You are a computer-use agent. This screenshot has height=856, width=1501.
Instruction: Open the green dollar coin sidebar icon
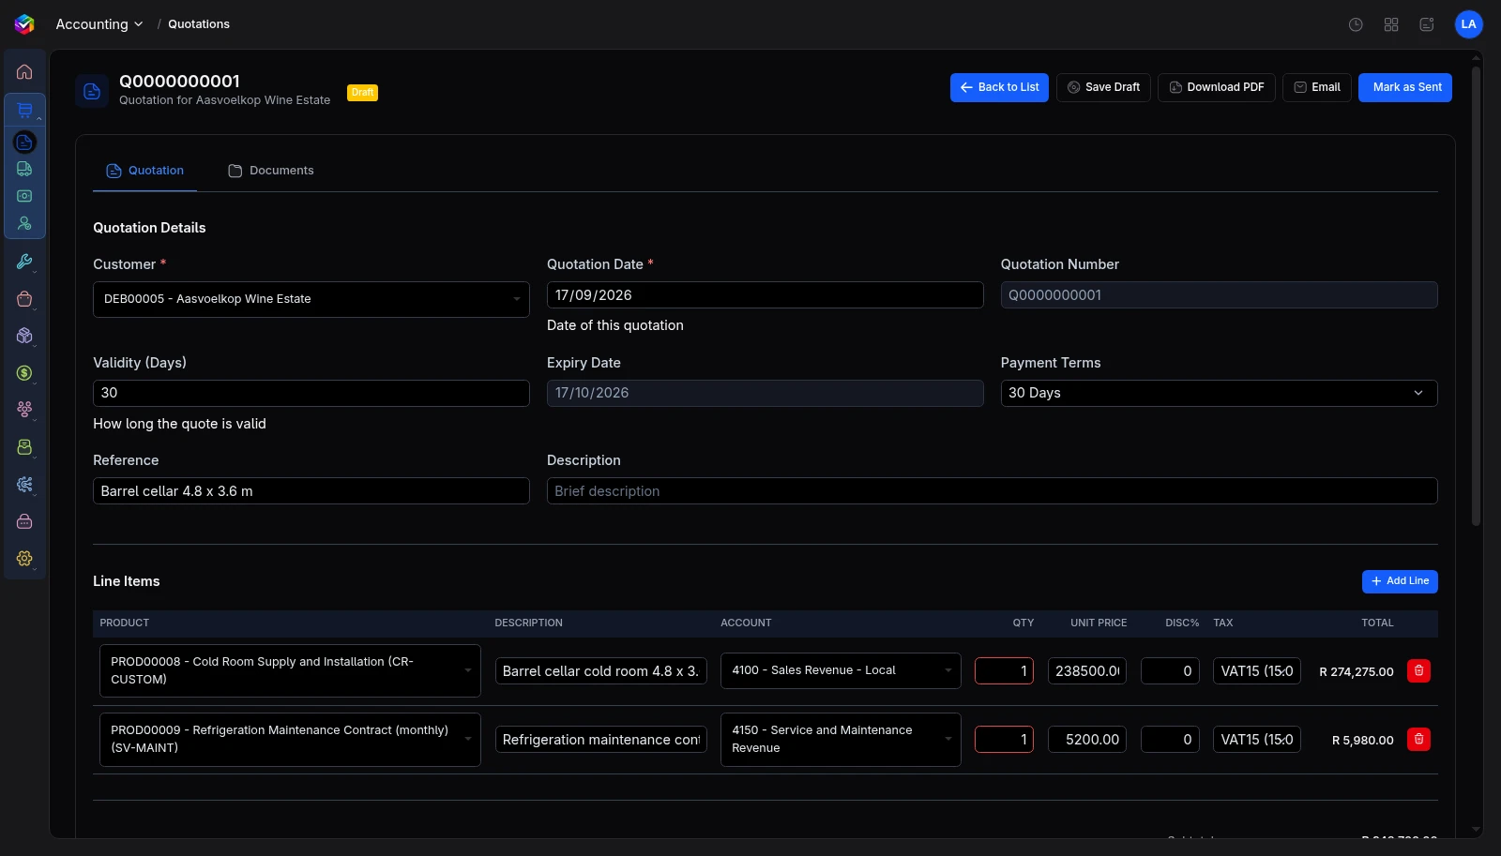pyautogui.click(x=24, y=373)
